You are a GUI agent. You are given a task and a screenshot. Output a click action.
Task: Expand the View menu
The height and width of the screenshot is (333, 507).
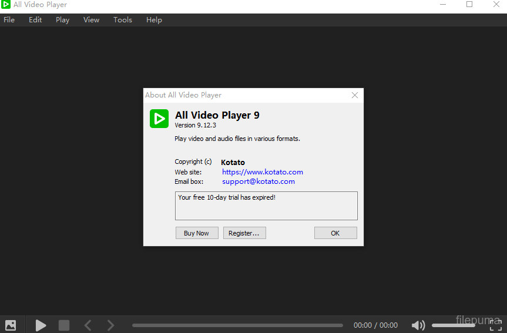click(91, 20)
